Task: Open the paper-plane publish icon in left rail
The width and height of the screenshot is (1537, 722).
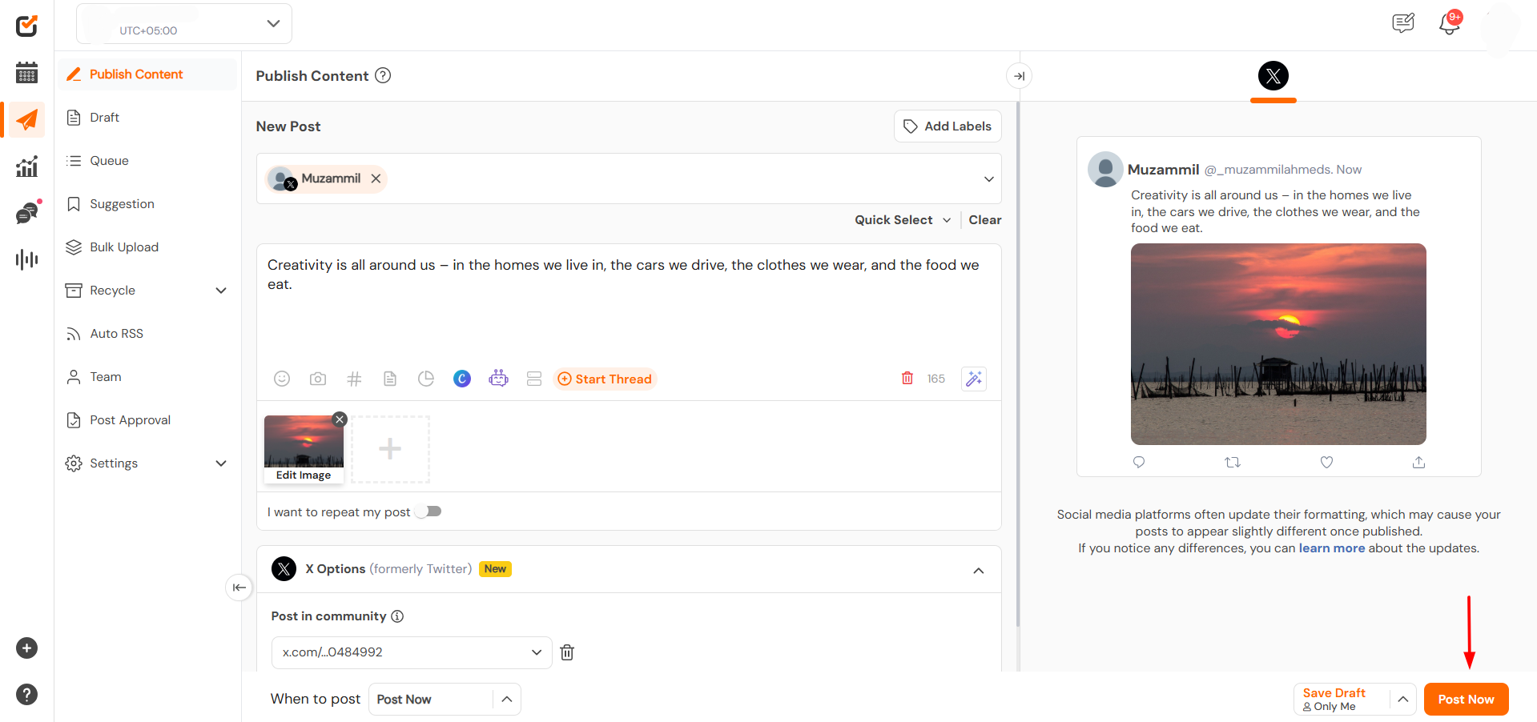Action: pos(26,120)
